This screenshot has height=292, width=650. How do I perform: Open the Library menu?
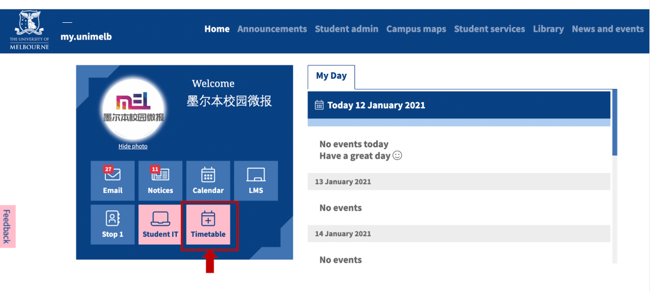[x=548, y=29]
